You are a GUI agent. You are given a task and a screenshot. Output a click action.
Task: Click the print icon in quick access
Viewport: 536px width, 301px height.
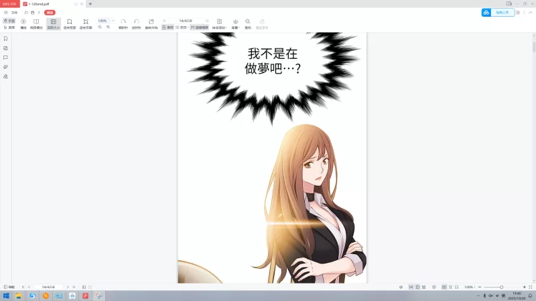(32, 13)
